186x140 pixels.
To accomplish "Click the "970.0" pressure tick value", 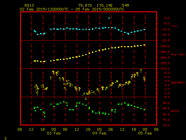I will pos(165,69).
